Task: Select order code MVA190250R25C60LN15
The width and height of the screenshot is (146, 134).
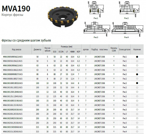Action: pyautogui.click(x=13, y=118)
